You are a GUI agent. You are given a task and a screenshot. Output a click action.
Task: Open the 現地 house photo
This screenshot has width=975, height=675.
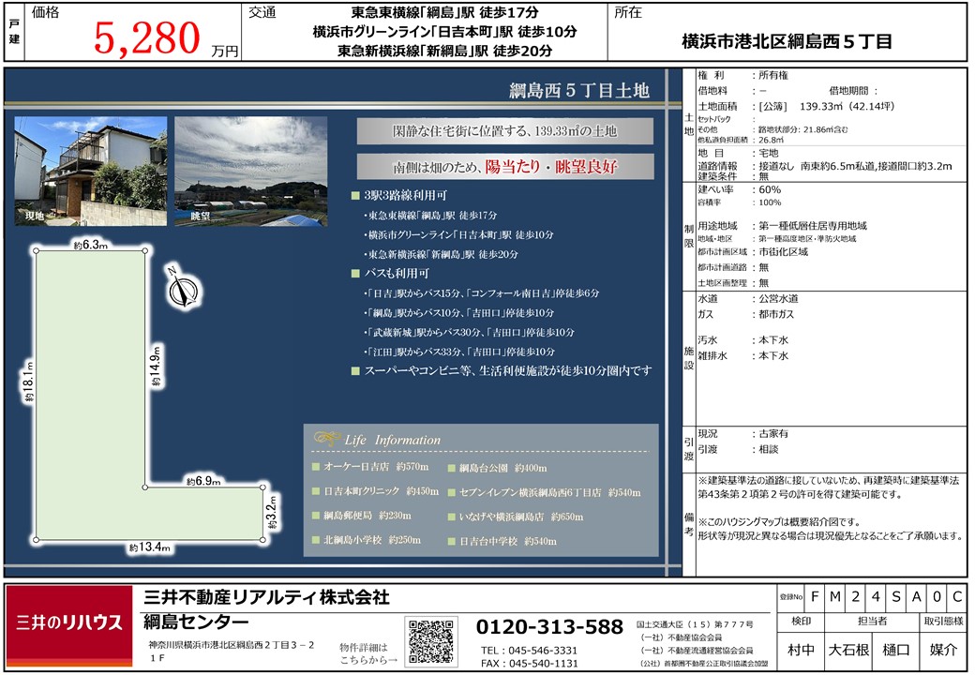click(x=90, y=171)
